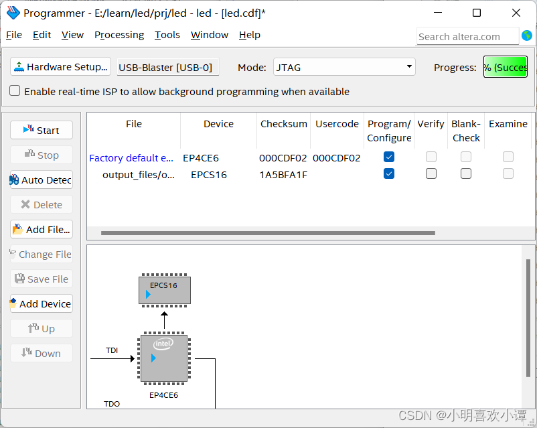Open the Mode JTAG dropdown

[x=344, y=67]
